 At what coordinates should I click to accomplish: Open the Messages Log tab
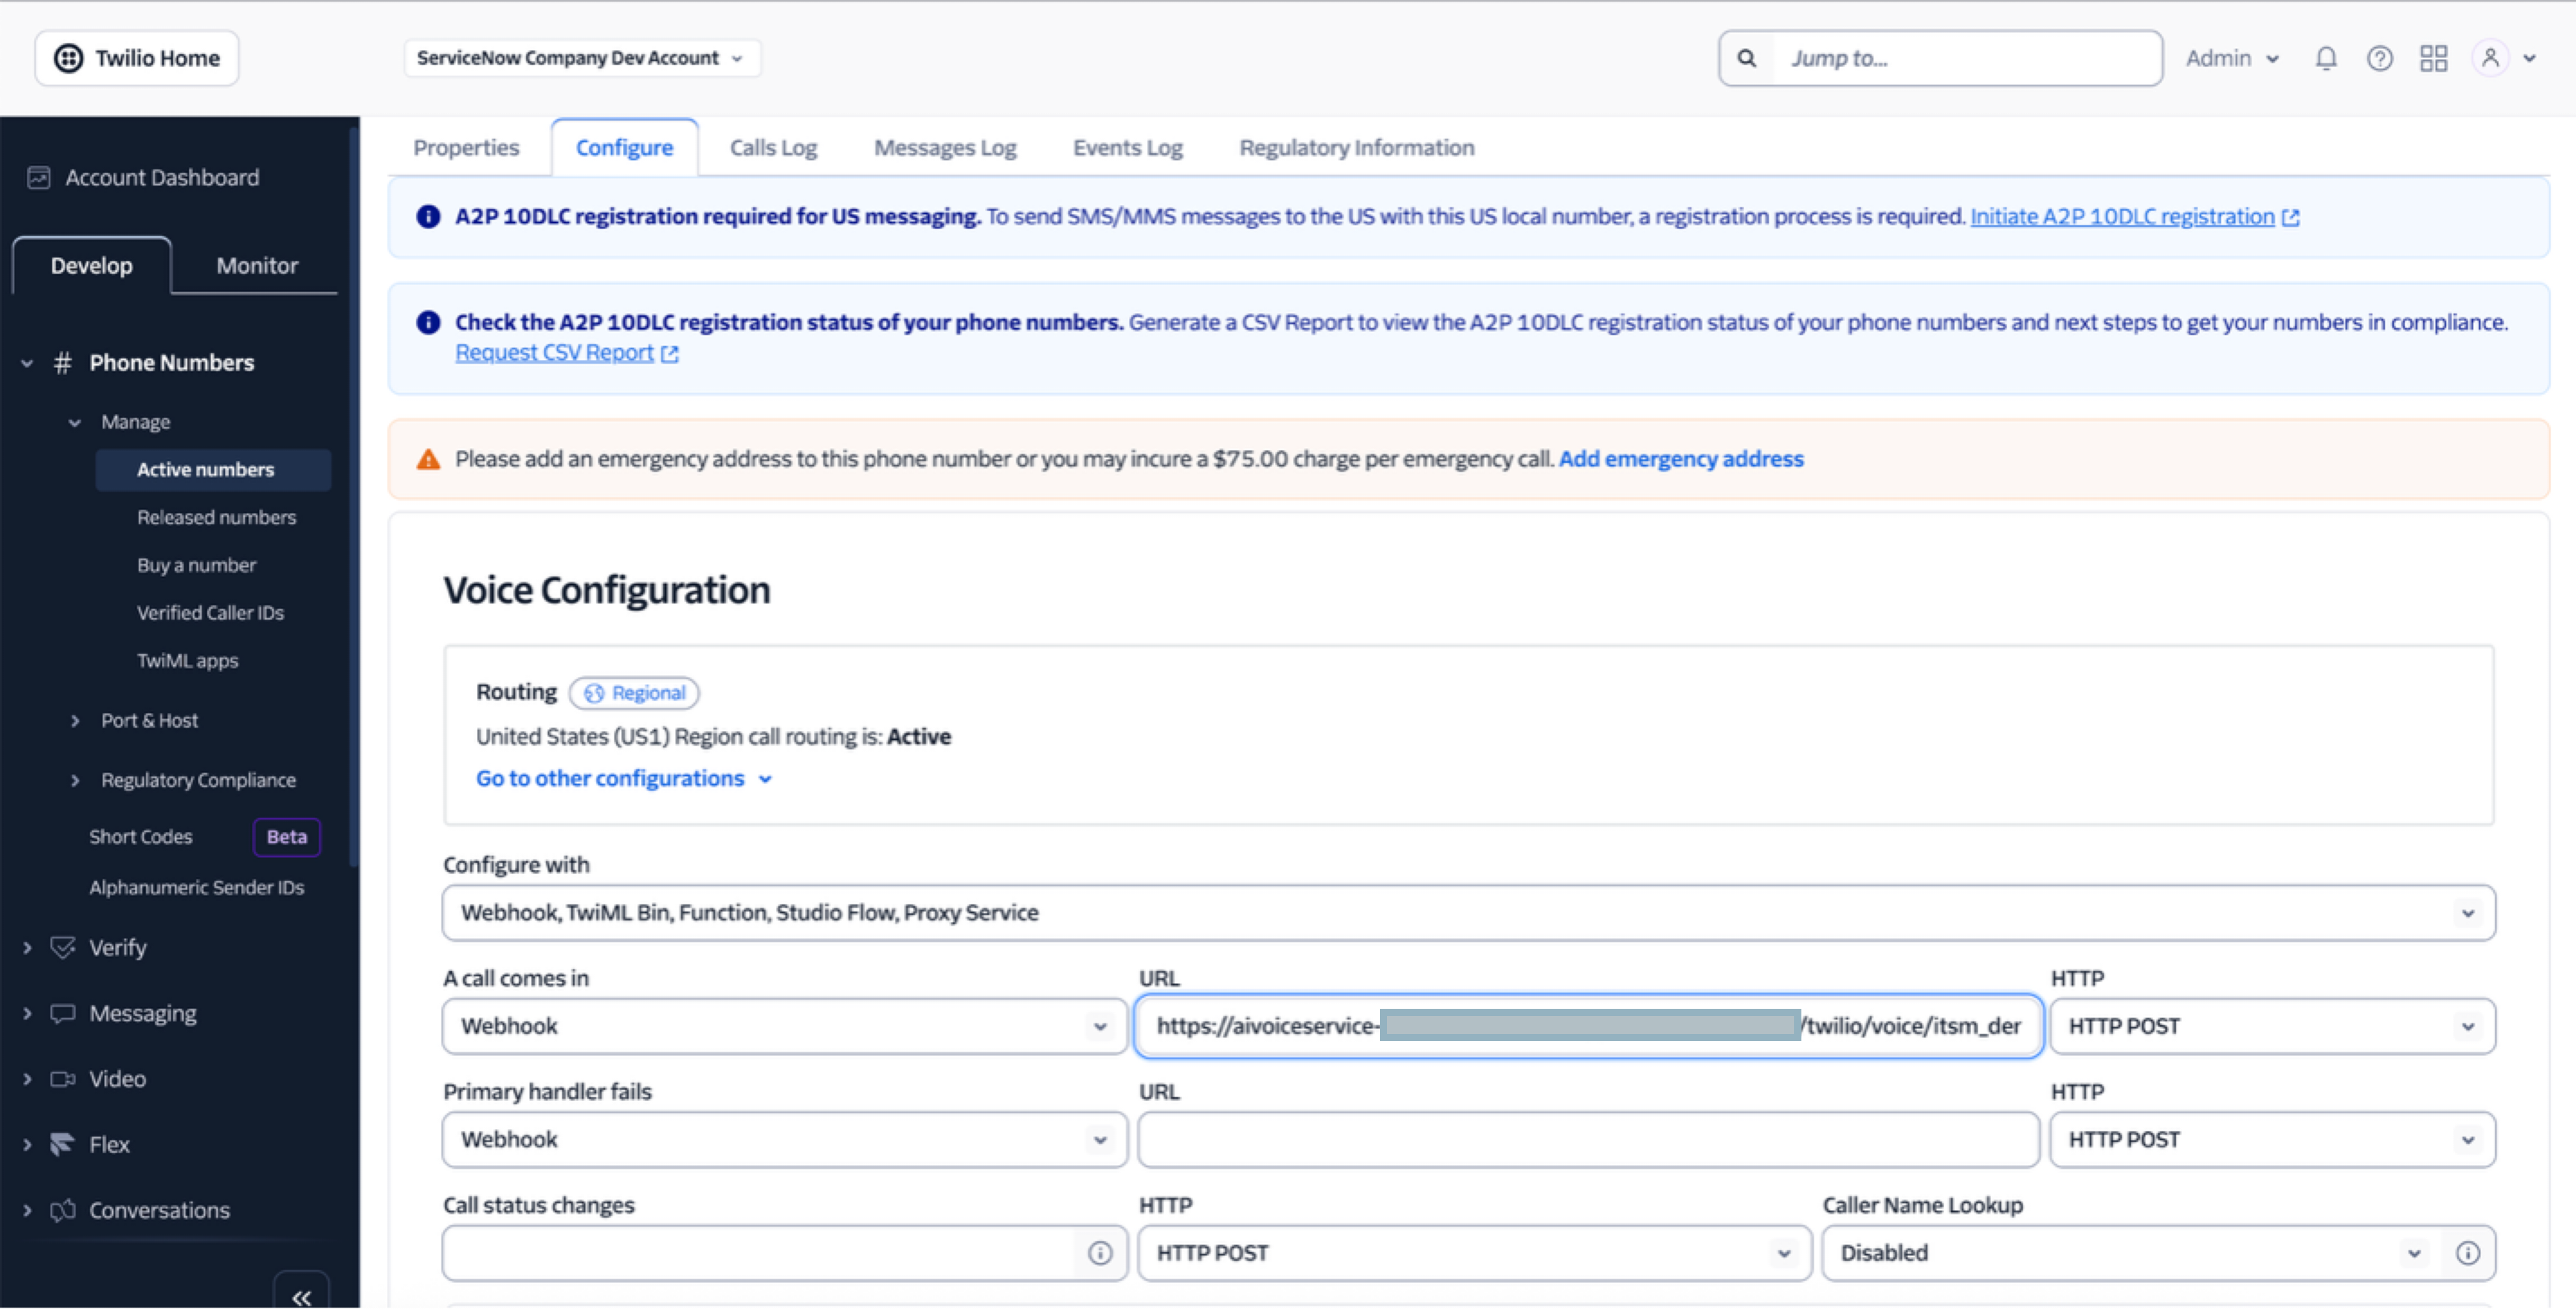(945, 148)
